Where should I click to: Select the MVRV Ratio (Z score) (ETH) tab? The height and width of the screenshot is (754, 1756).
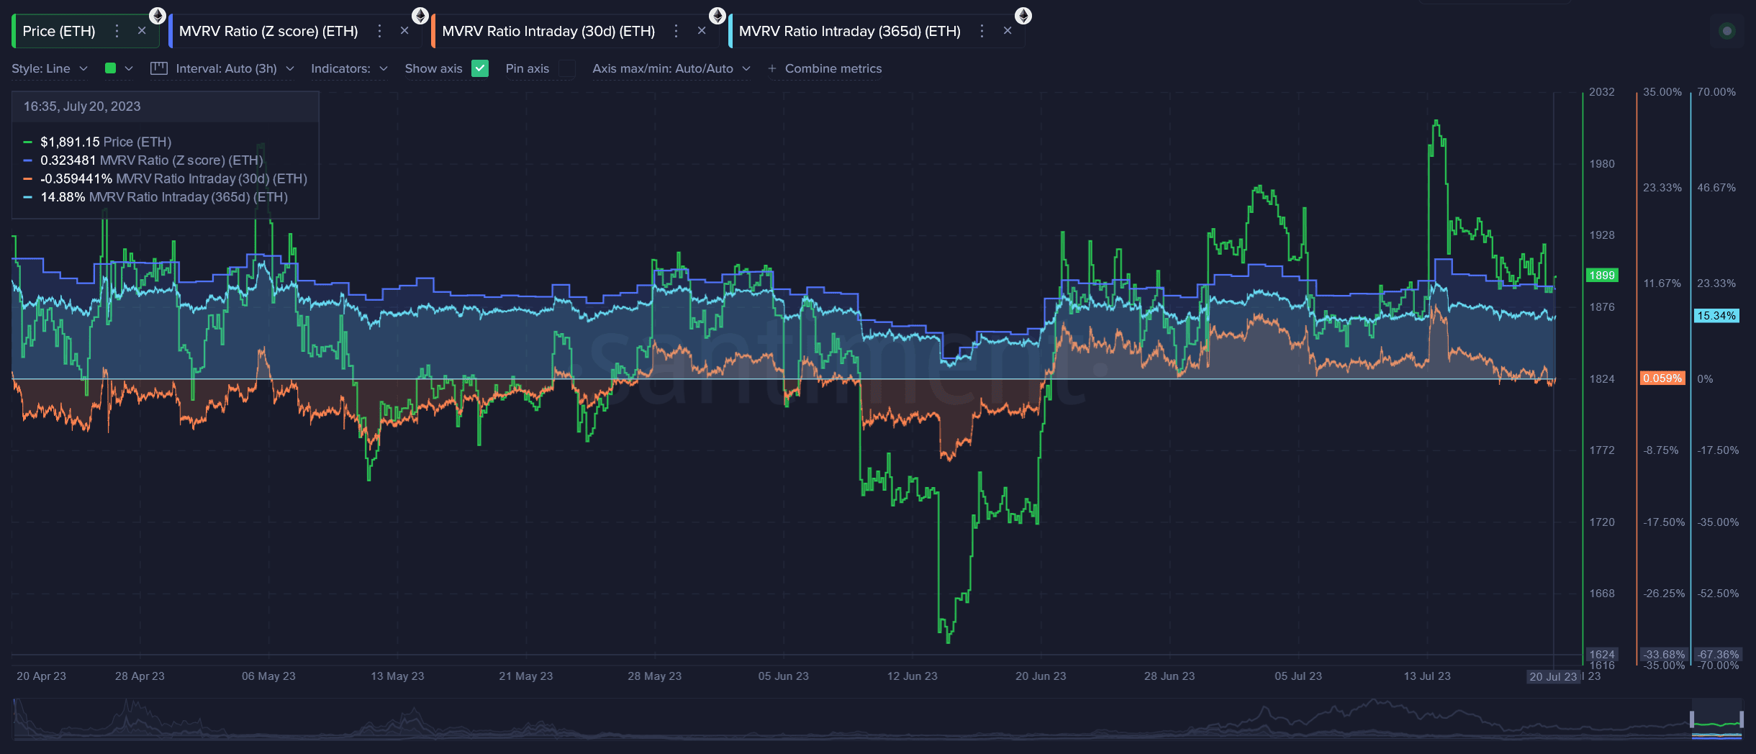pyautogui.click(x=268, y=31)
